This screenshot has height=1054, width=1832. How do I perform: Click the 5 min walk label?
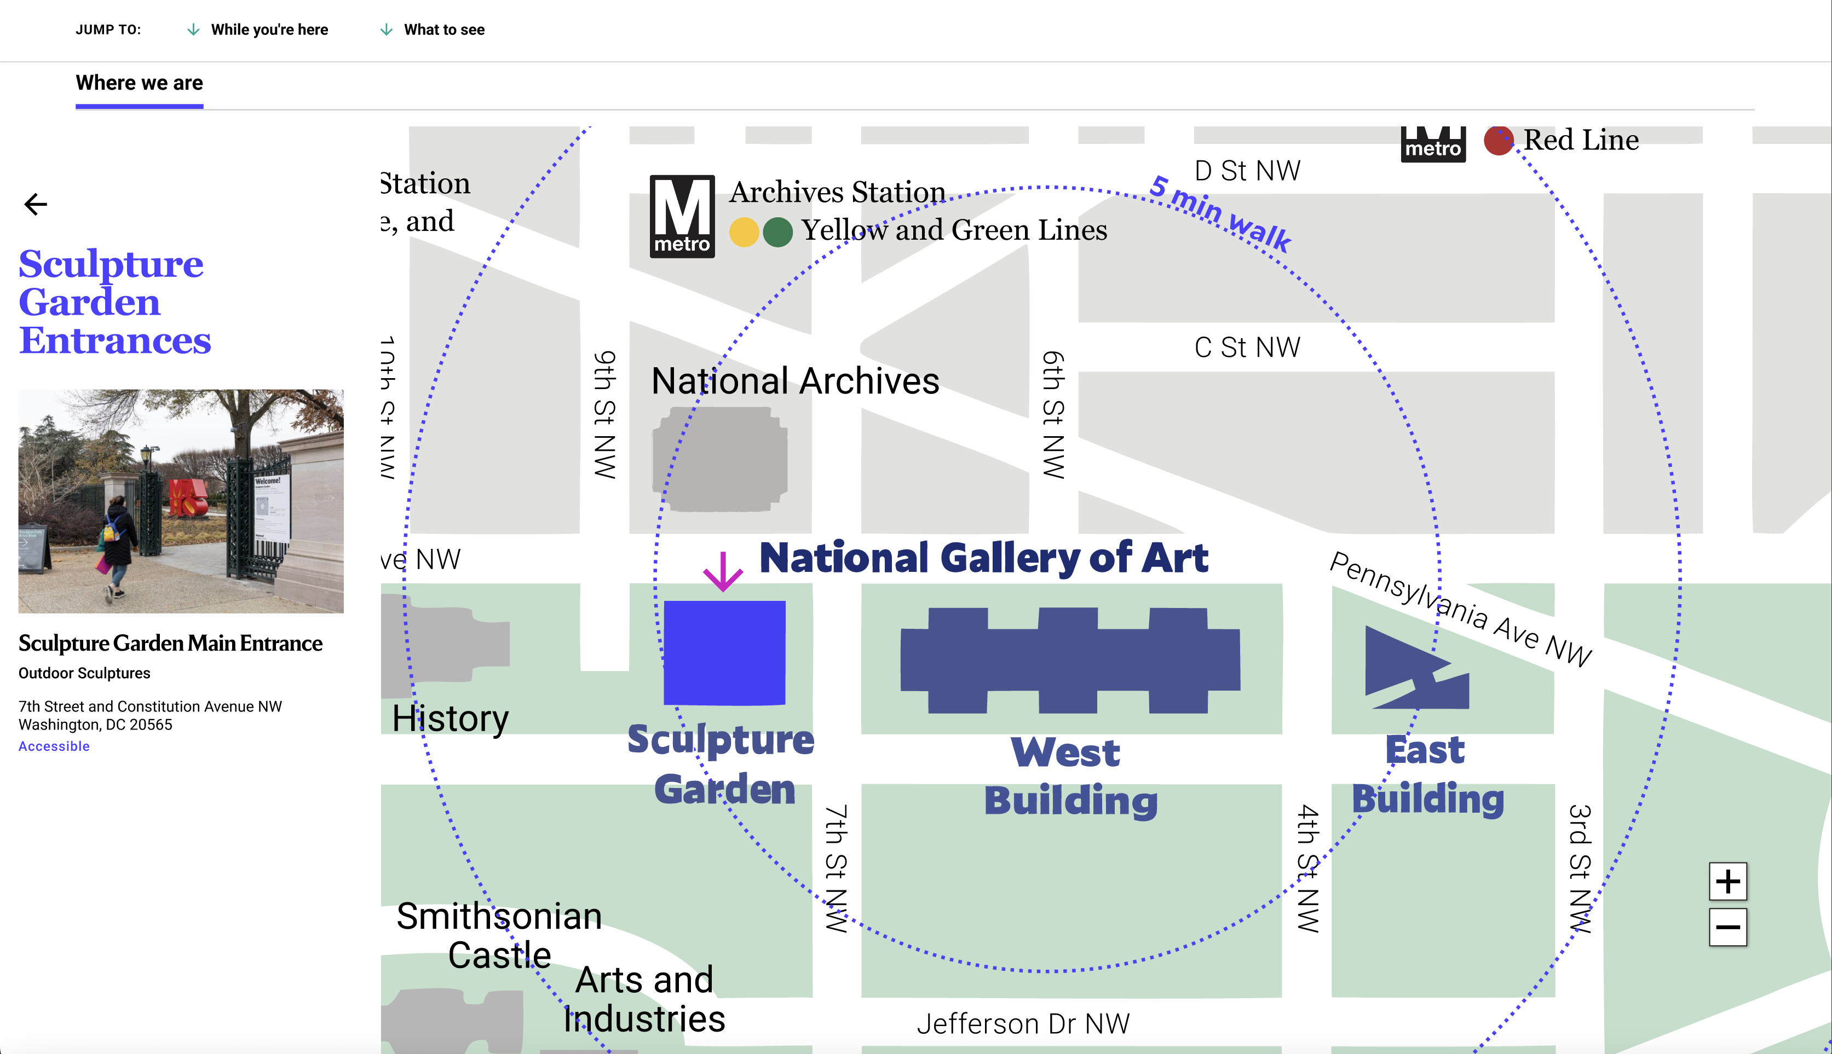1221,215
